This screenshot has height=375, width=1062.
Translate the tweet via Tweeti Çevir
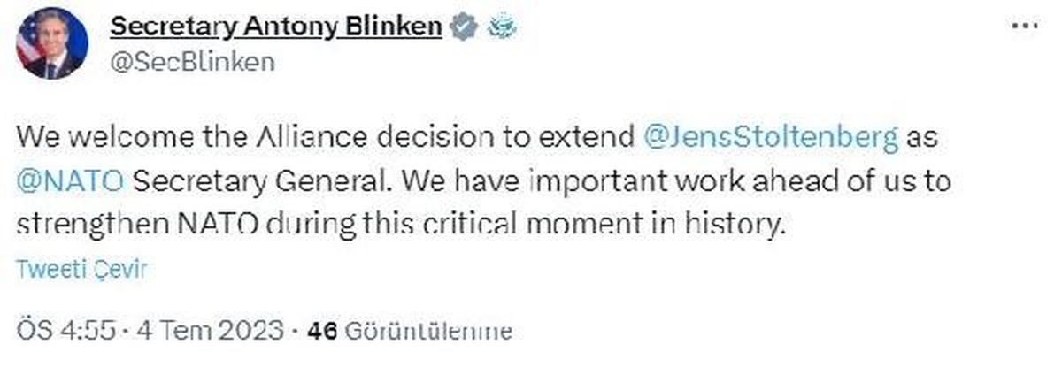pyautogui.click(x=81, y=270)
